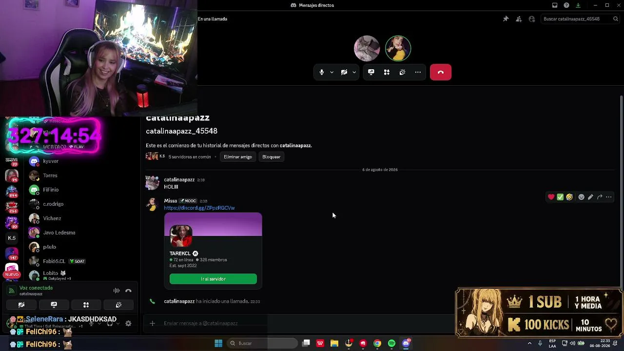Open the K.5 server
This screenshot has width=624, height=351.
click(12, 238)
